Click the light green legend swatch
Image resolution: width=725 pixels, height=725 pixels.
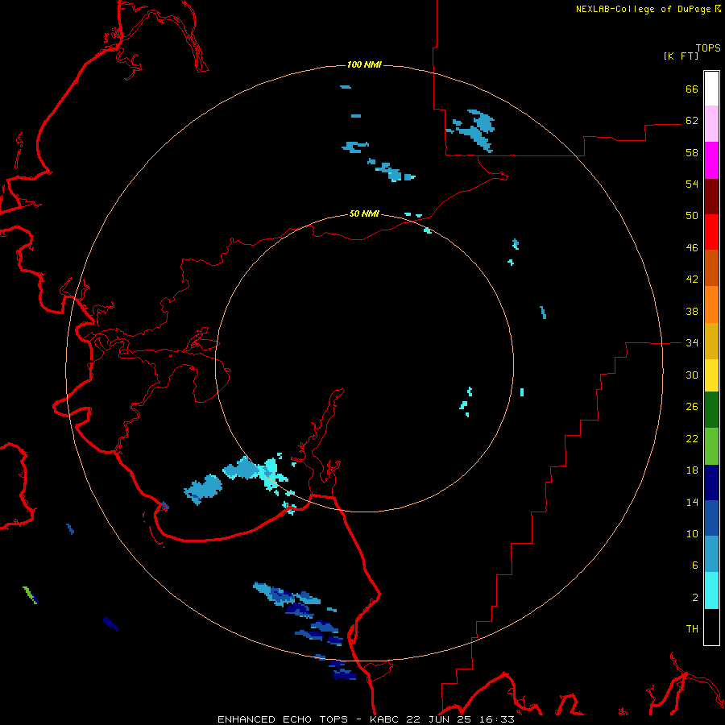[711, 446]
